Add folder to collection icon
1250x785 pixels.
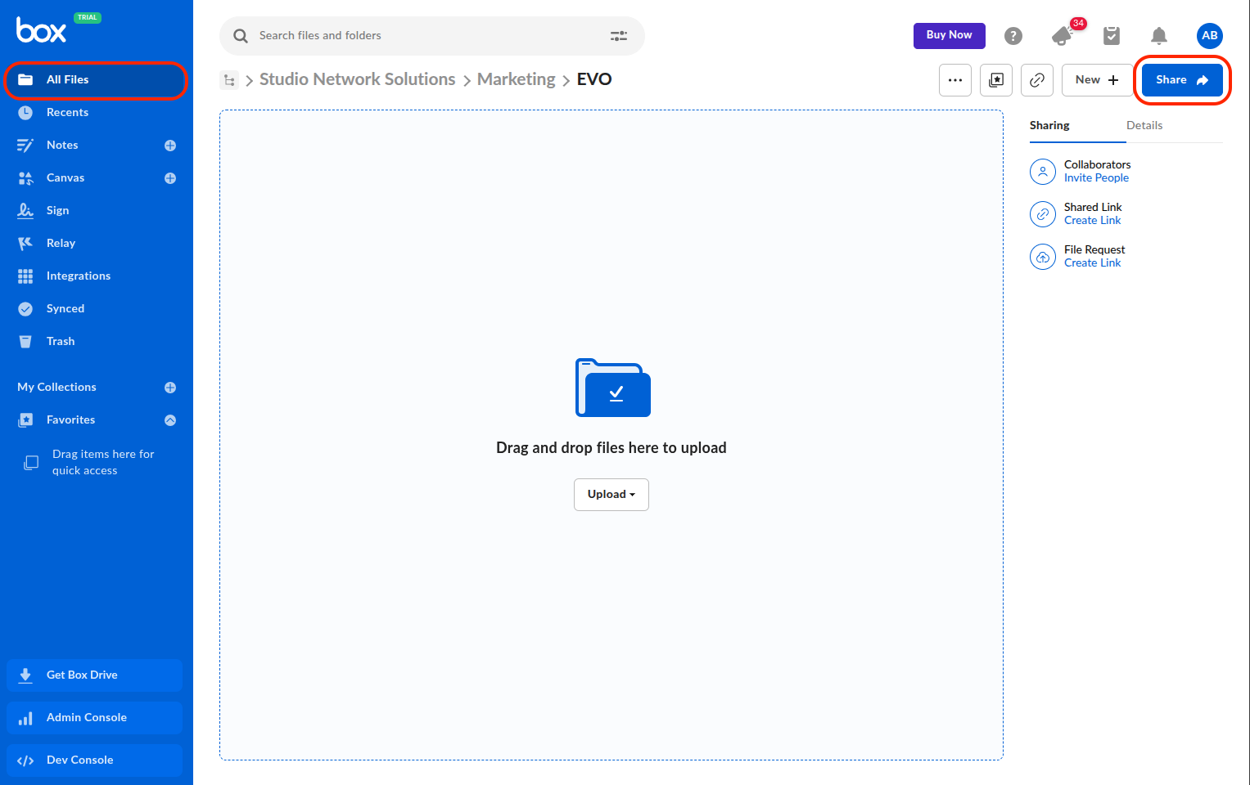996,80
